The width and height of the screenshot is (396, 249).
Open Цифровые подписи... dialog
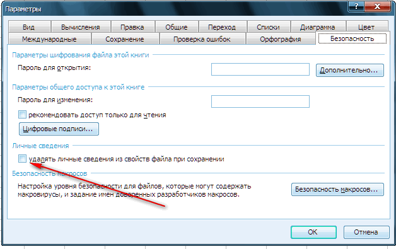59,129
